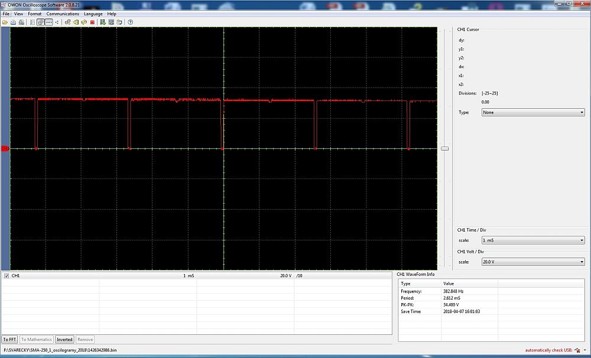Viewport: 591px width, 358px height.
Task: Open help with the question mark icon
Action: coord(131,22)
